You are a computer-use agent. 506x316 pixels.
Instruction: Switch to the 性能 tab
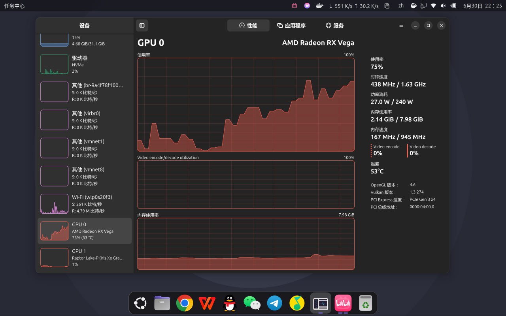click(248, 25)
